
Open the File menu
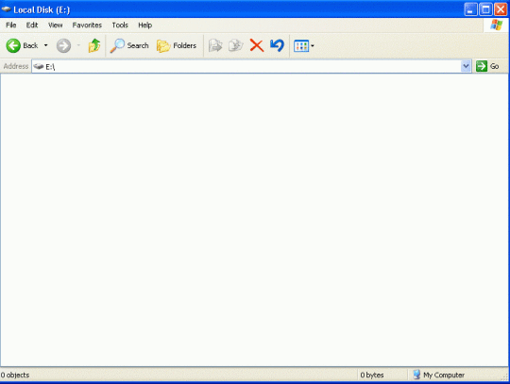click(x=11, y=25)
